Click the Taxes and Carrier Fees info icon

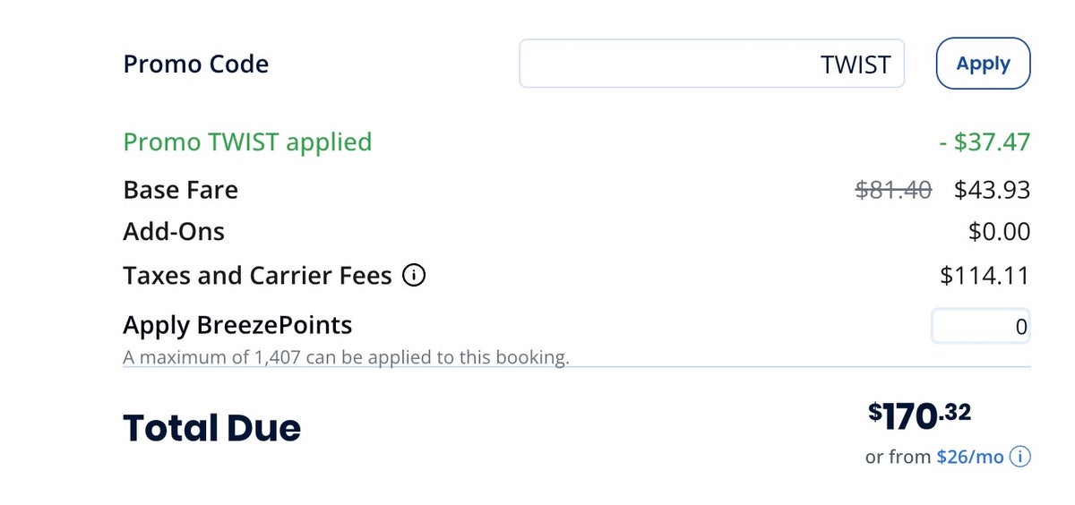(414, 276)
